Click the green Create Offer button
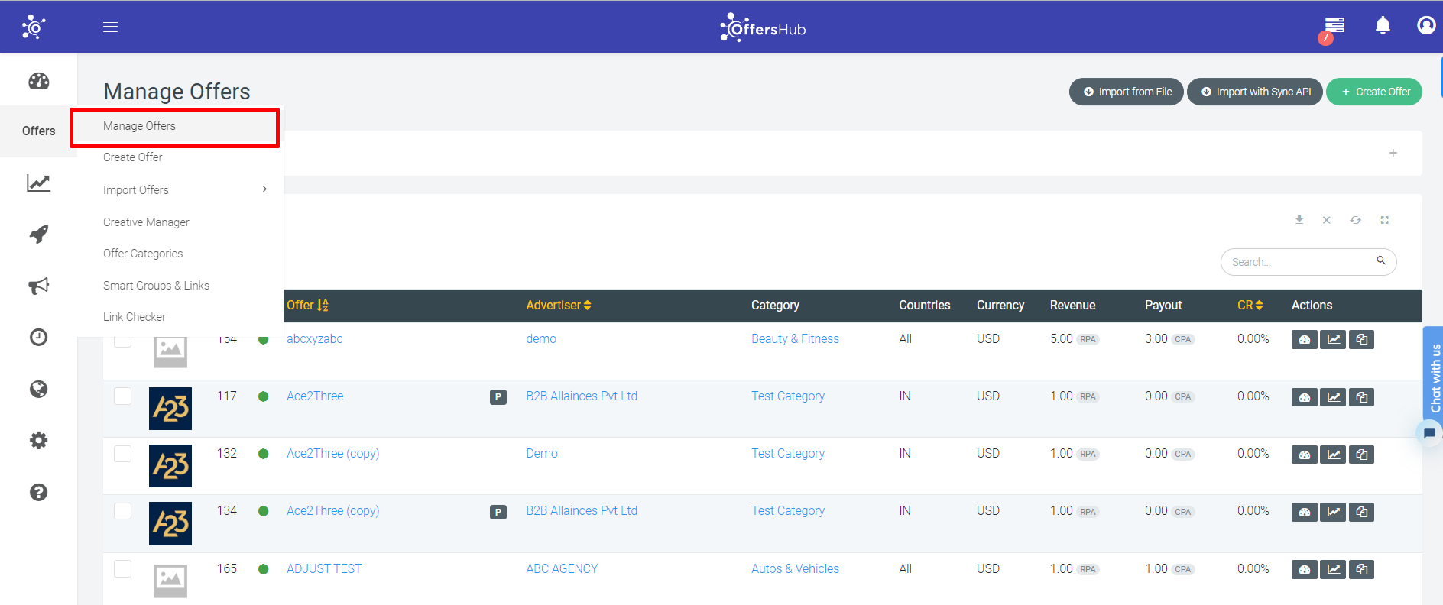The image size is (1443, 605). (x=1374, y=92)
